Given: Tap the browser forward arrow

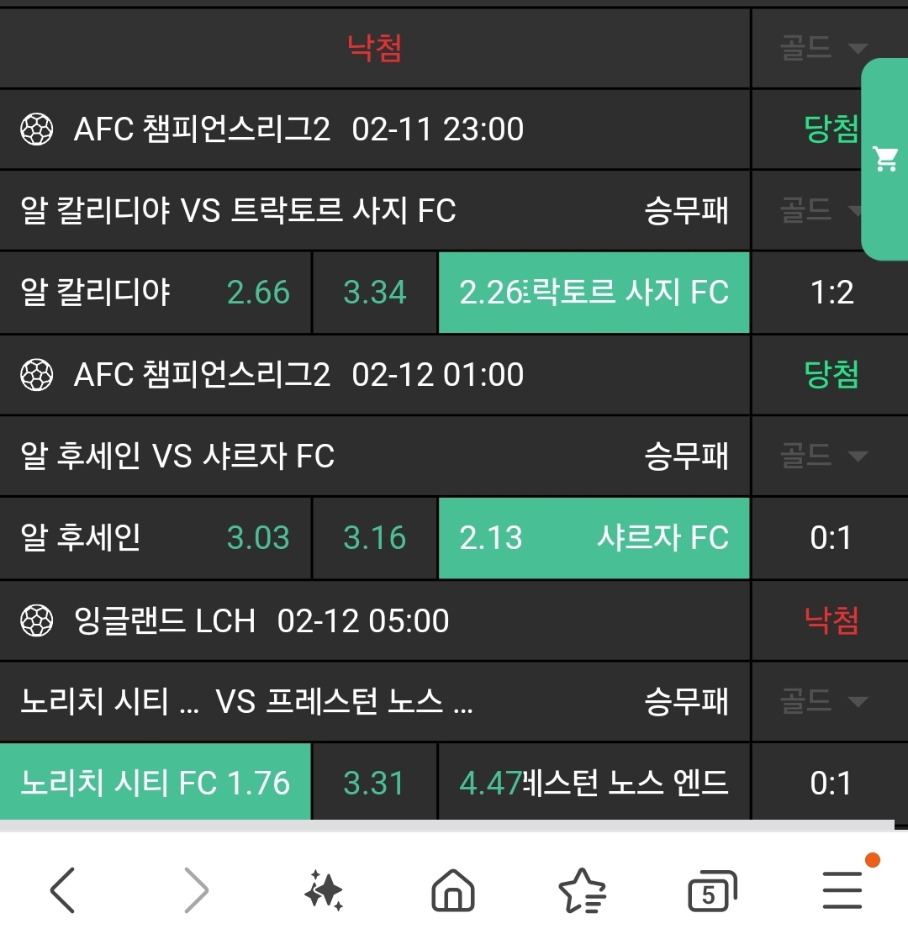Looking at the screenshot, I should 195,889.
